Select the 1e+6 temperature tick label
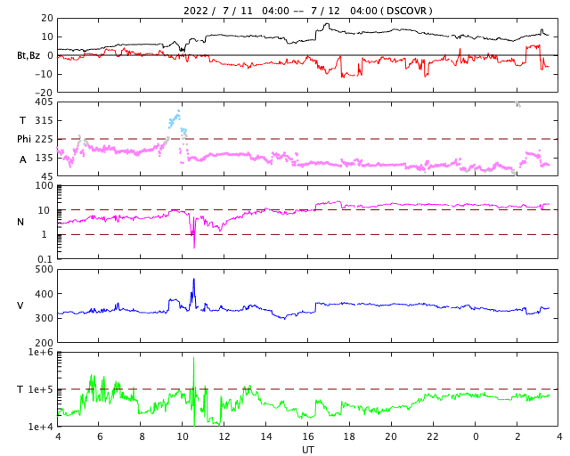The height and width of the screenshot is (456, 570). point(40,353)
